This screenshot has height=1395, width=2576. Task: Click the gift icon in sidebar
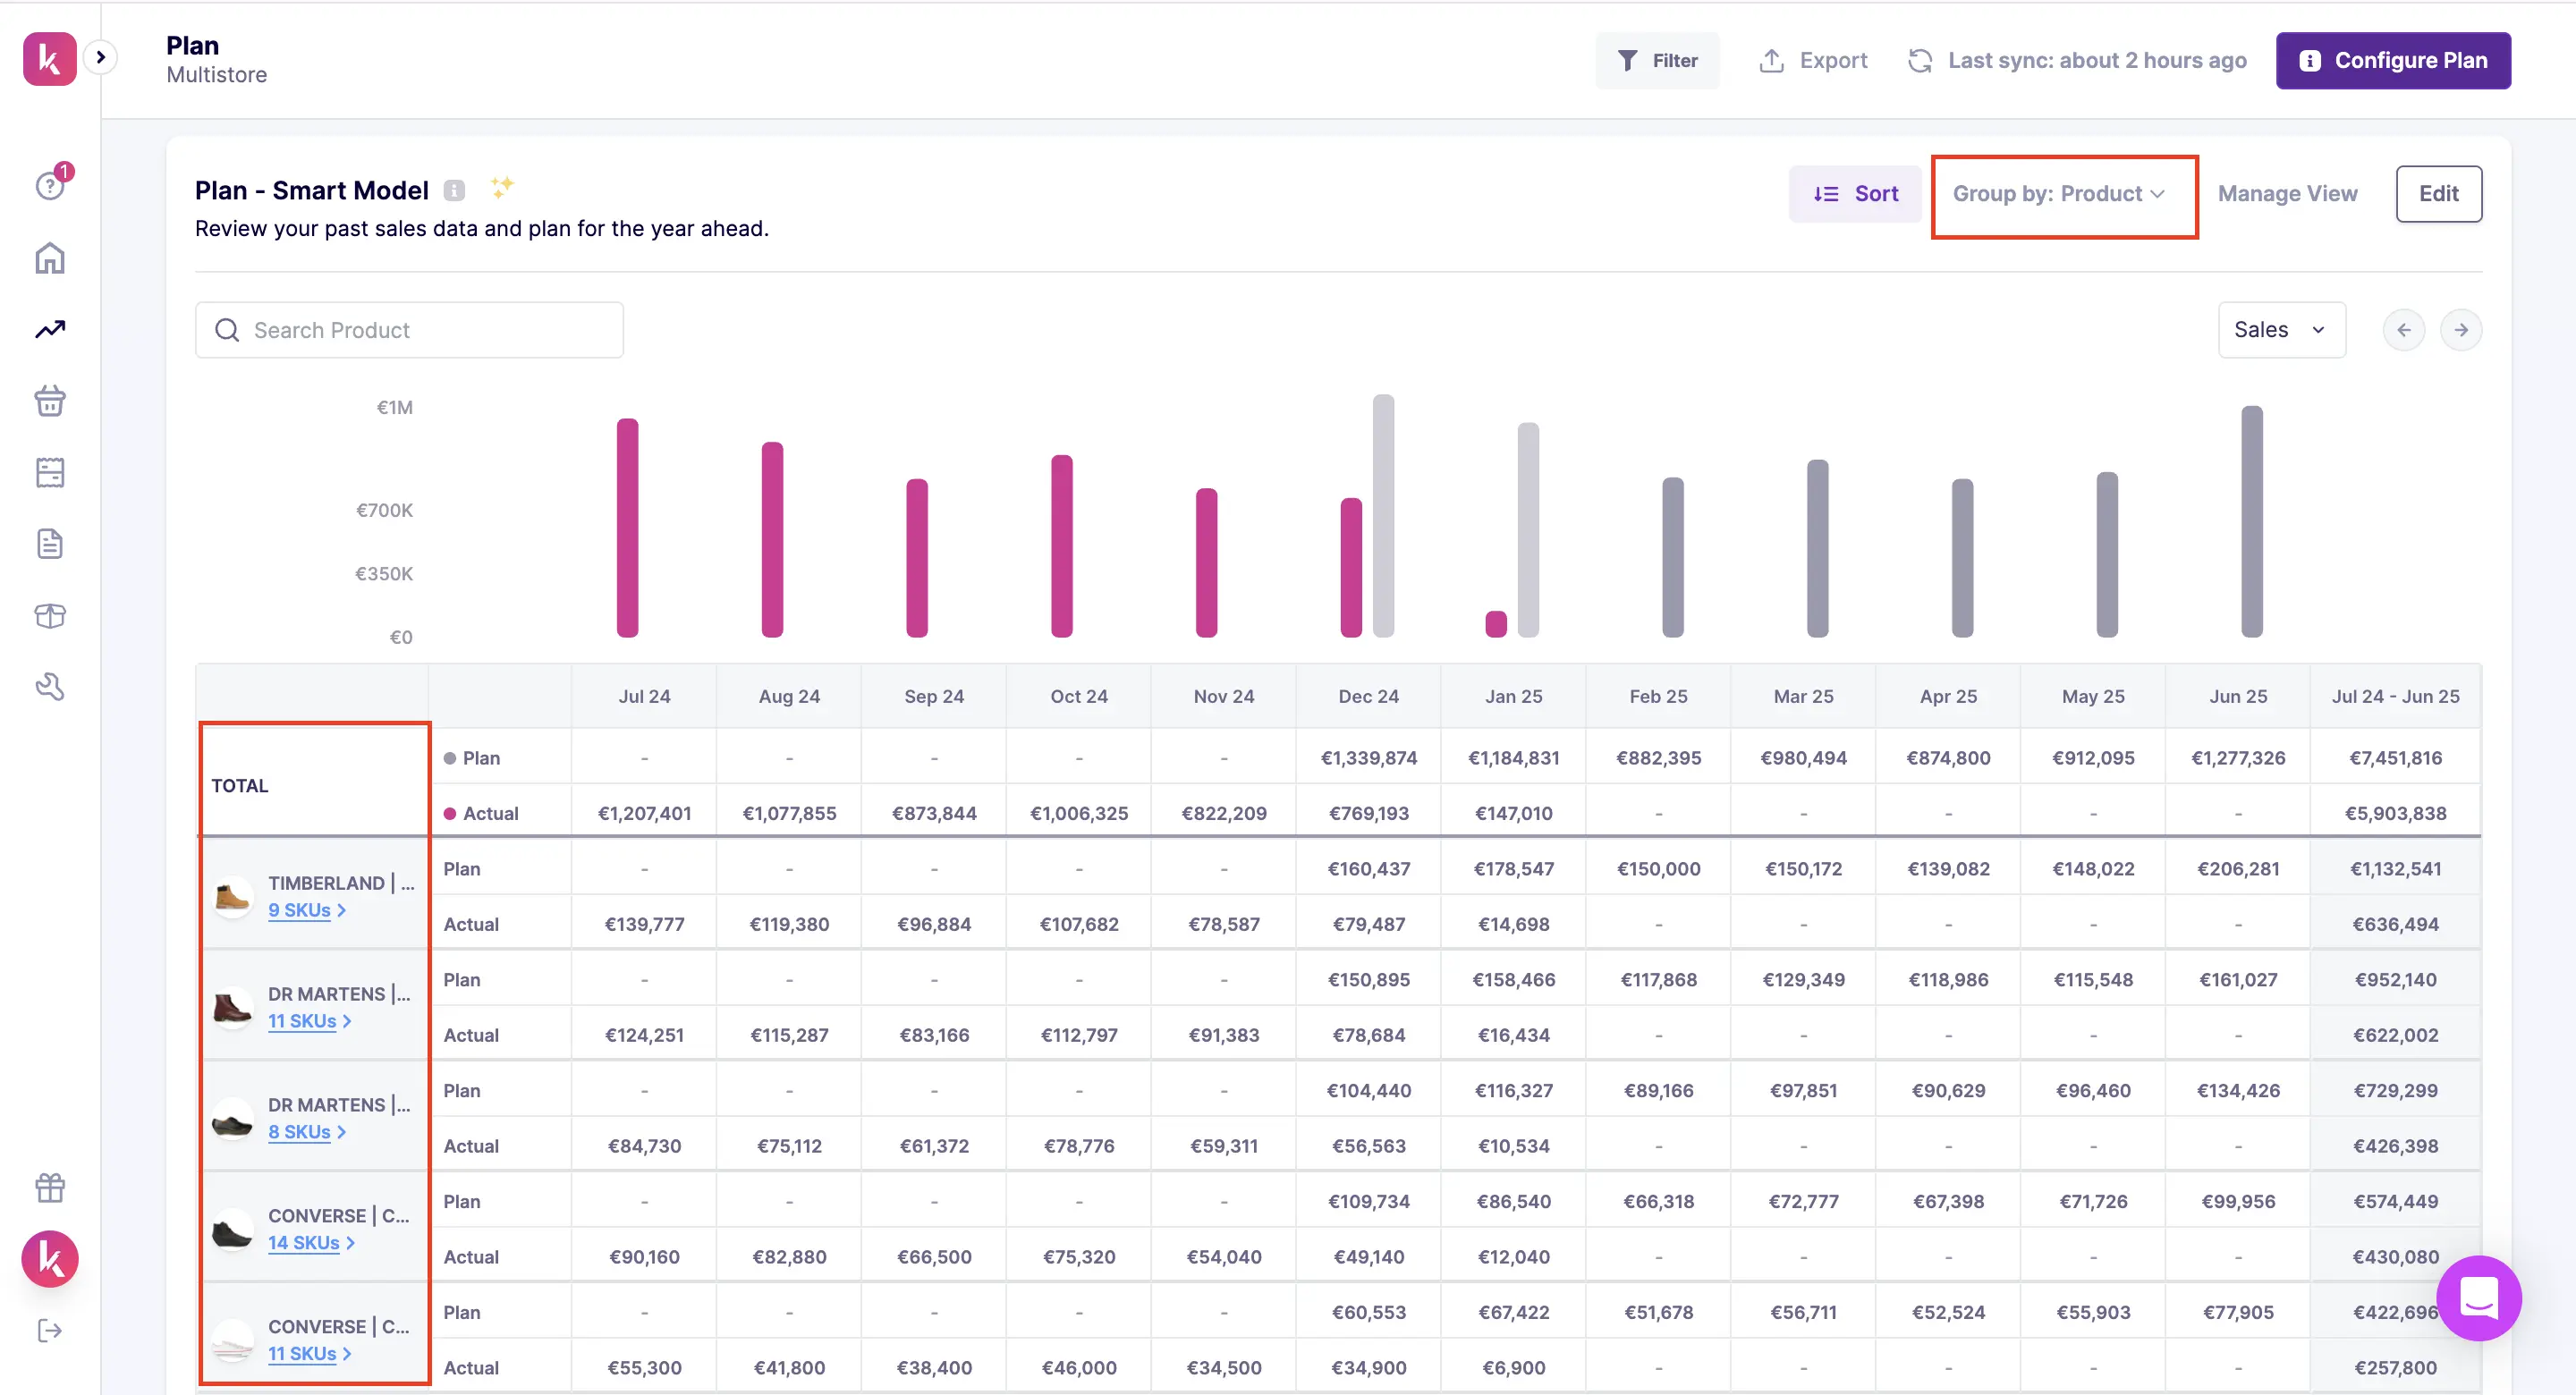(x=50, y=1187)
